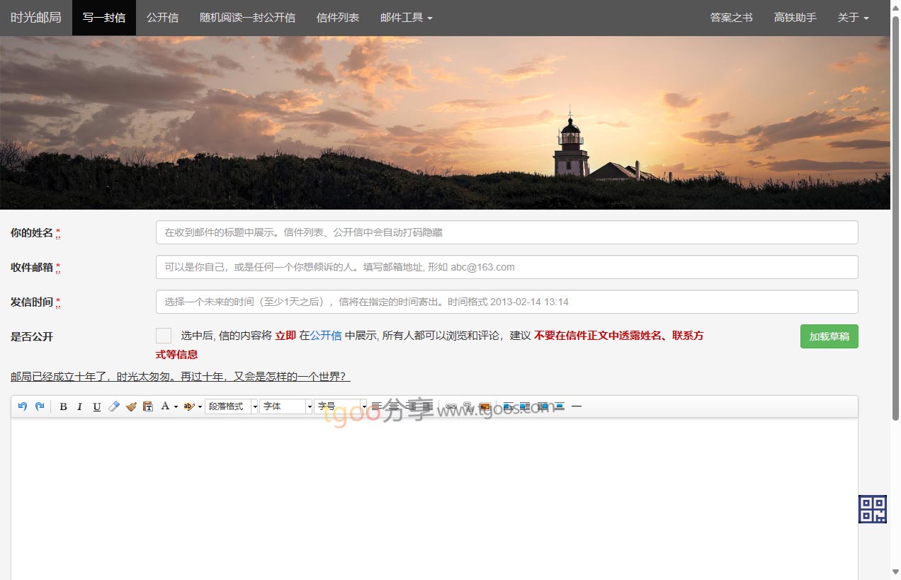Click the paste as plain text icon
The image size is (901, 580).
tap(148, 406)
